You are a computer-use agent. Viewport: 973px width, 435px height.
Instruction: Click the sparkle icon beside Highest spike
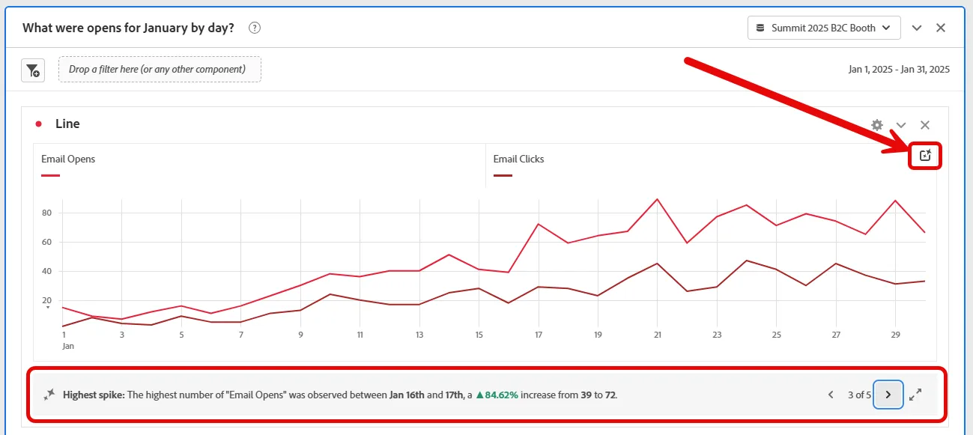click(49, 395)
